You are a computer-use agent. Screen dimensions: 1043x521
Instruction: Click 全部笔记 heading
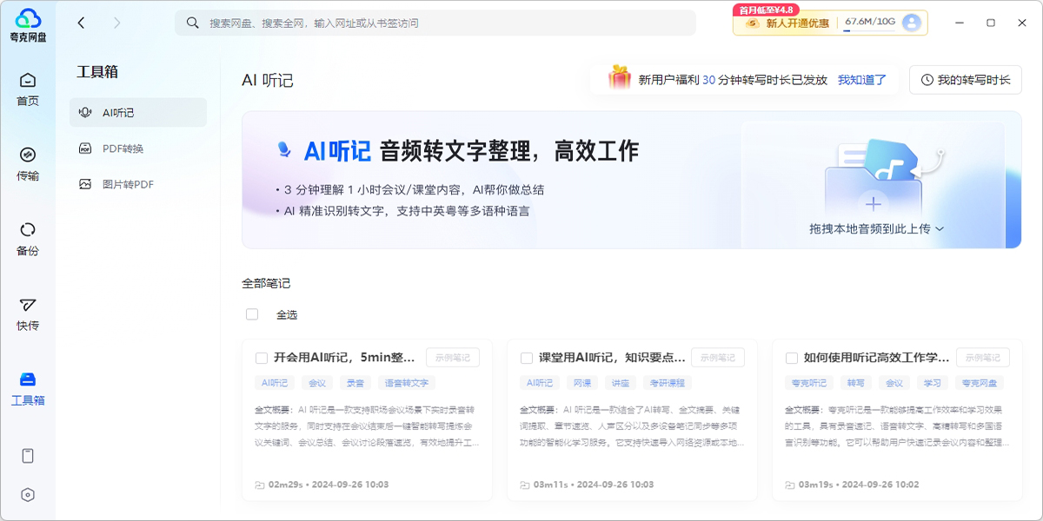[266, 283]
